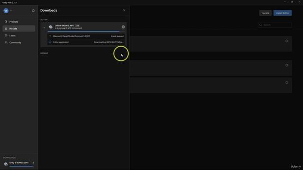Viewport: 303px width, 170px height.
Task: Expand the account dropdown arrow beside avatar
Action: click(11, 11)
